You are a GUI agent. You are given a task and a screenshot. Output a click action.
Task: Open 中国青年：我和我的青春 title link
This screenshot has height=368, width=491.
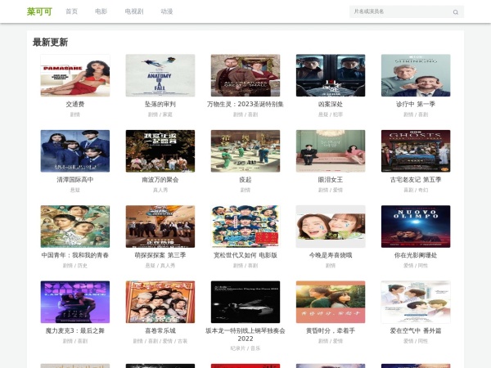75,255
